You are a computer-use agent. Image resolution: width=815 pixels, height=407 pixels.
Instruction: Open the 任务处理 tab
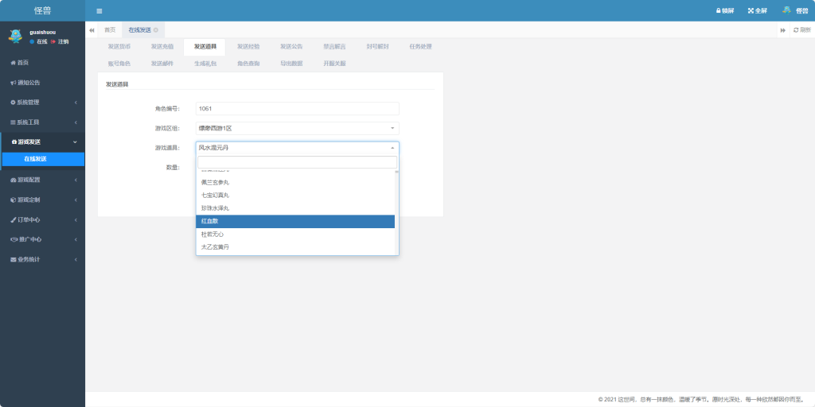(x=420, y=47)
